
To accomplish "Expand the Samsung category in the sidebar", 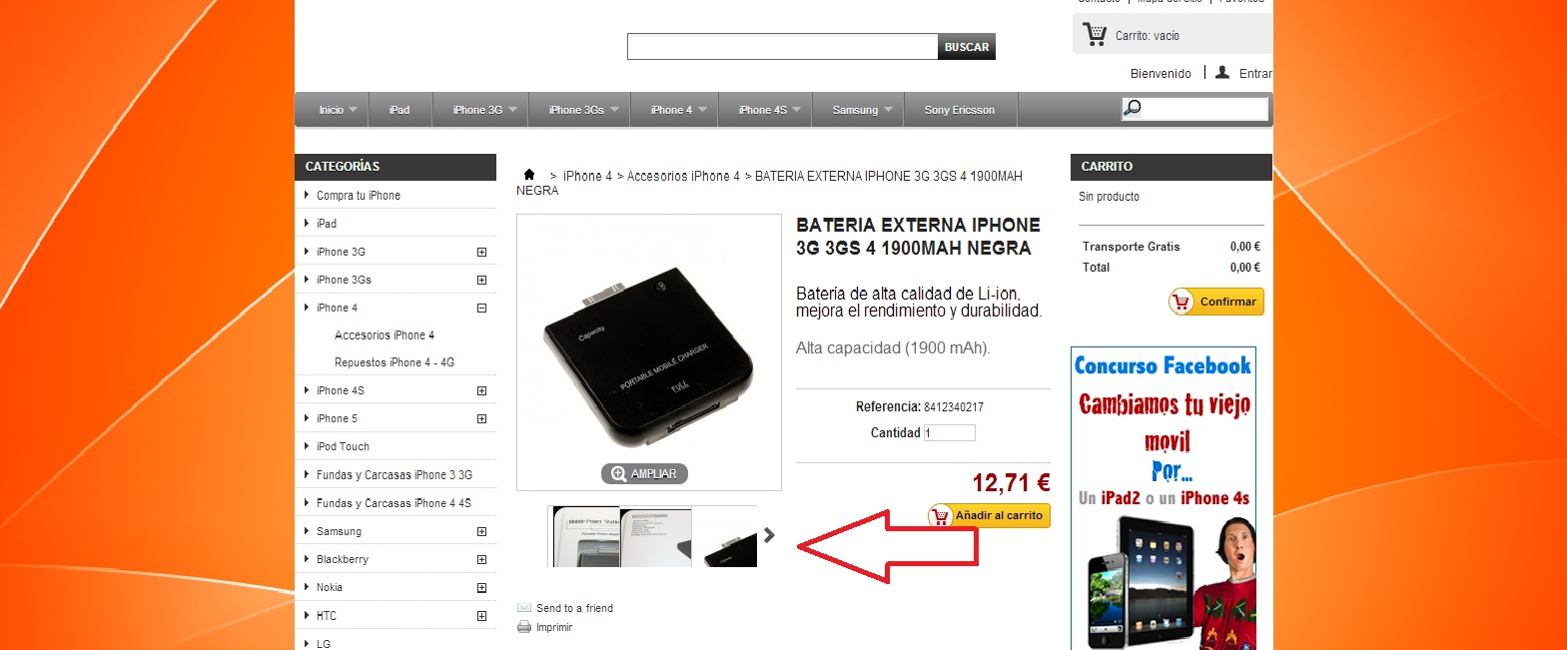I will click(481, 531).
